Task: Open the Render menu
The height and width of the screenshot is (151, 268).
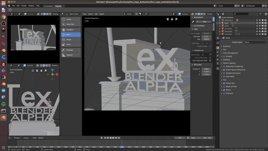Action: point(24,6)
